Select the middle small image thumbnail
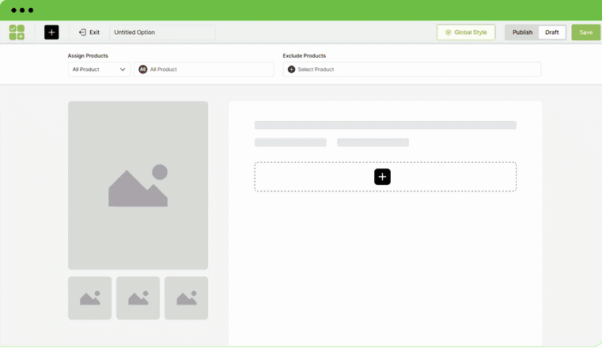 [138, 298]
